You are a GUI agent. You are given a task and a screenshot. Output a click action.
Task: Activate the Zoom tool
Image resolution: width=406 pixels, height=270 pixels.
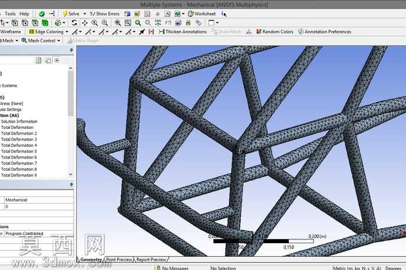click(x=95, y=23)
